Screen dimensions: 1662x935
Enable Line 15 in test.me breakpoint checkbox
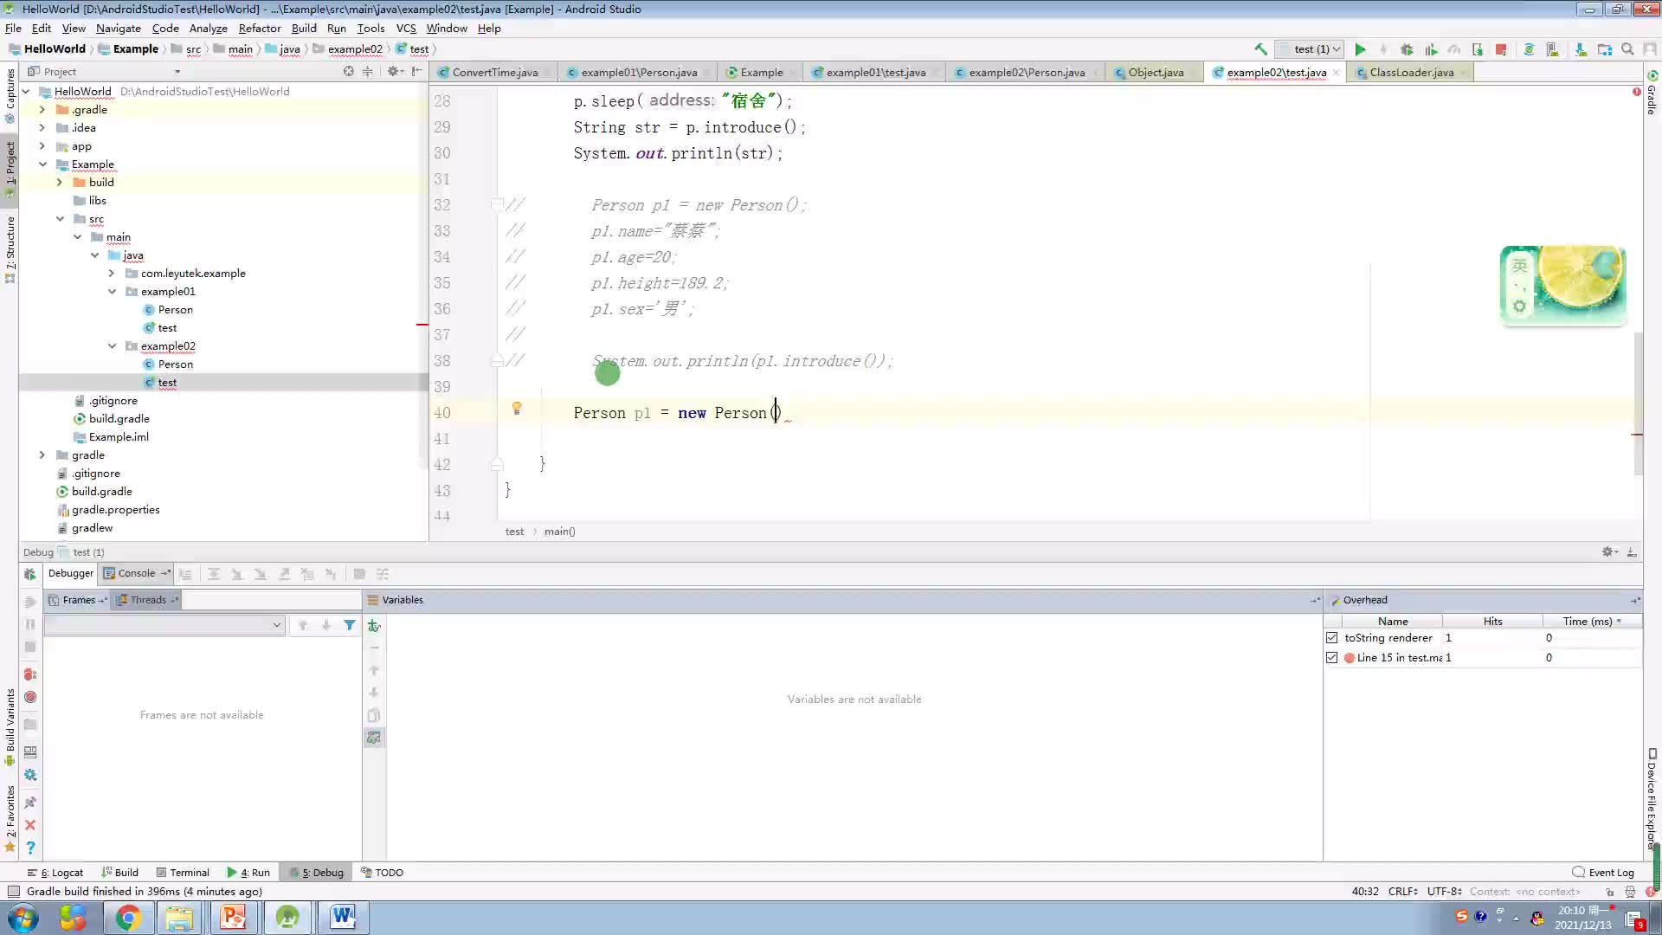[1332, 658]
